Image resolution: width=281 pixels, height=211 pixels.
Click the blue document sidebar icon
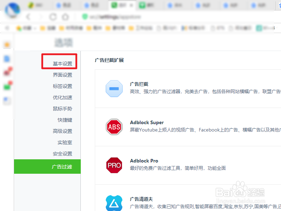[x=7, y=59]
